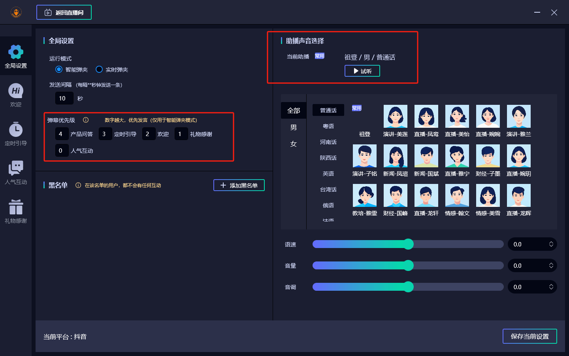Screen dimensions: 569x356
Task: Open the 人气互动 chat sidebar icon
Action: tap(16, 169)
